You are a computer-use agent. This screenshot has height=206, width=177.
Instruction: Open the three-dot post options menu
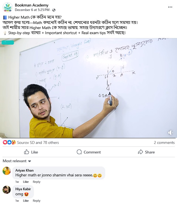[x=170, y=7]
